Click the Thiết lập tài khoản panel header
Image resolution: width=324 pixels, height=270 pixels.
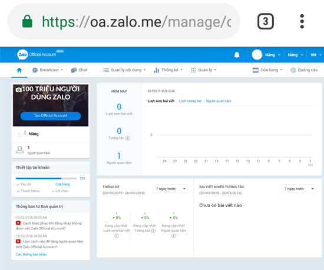point(51,167)
